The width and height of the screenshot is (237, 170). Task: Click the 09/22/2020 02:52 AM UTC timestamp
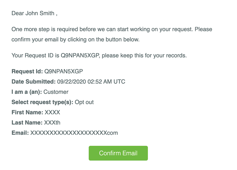tap(91, 82)
